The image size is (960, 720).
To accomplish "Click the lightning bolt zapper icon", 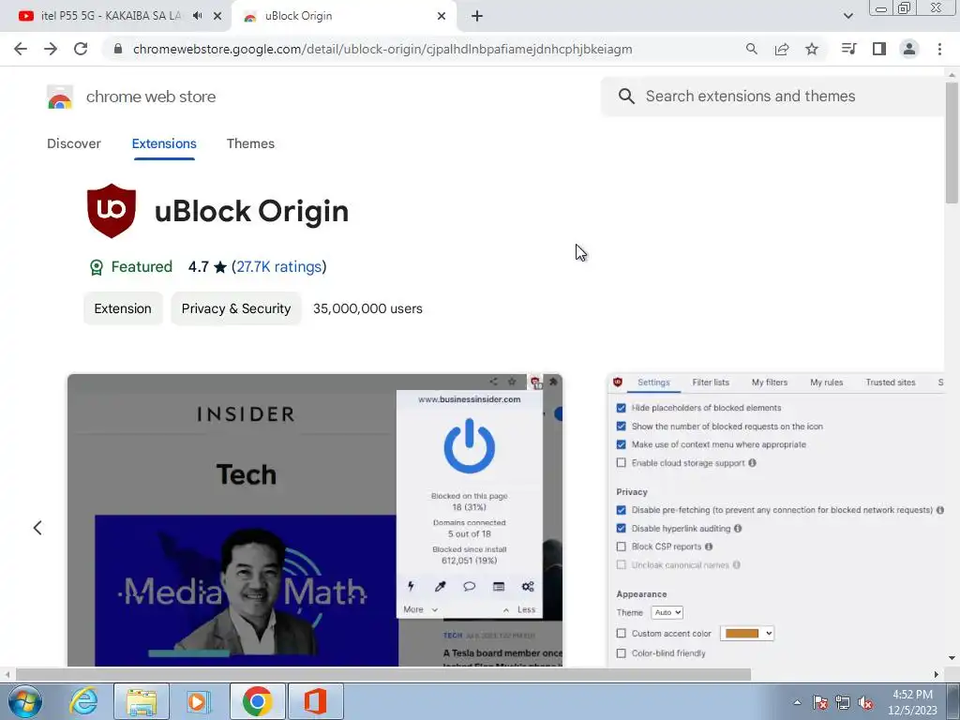I will (411, 587).
